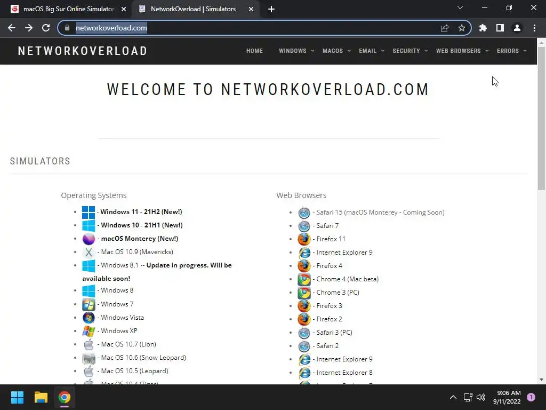Show hidden system tray icons chevron

coord(453,397)
